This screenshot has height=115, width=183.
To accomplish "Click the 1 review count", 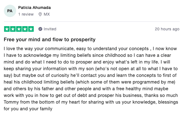I will pos(26,14).
